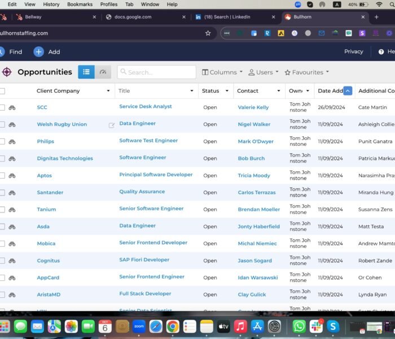Tick checkbox for Asda row

pos(2,227)
